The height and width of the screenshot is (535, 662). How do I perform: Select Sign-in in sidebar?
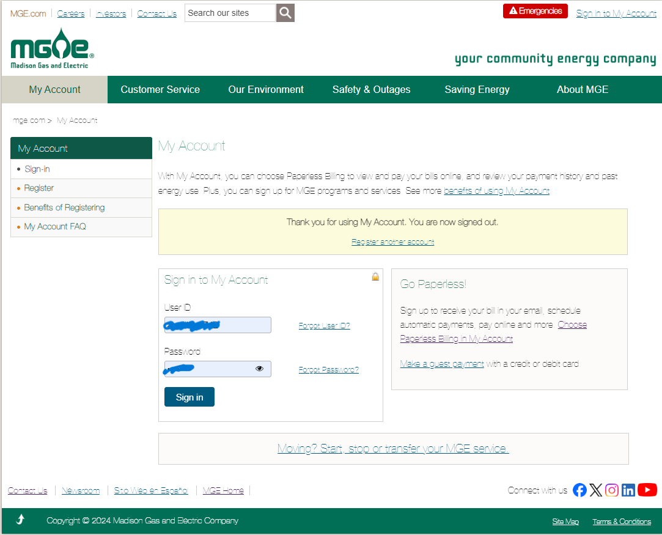(x=81, y=169)
